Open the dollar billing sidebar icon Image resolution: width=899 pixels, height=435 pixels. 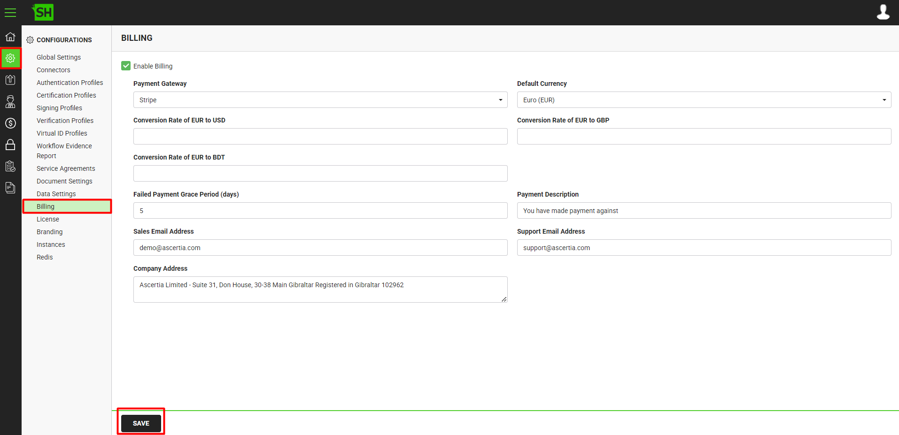[x=10, y=123]
